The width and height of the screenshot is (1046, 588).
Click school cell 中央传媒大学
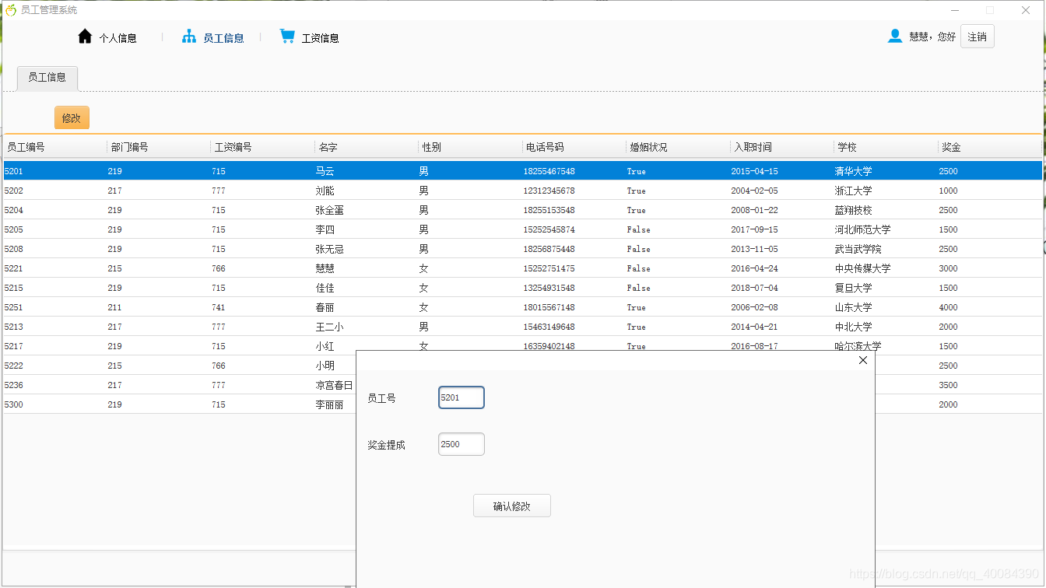point(863,268)
